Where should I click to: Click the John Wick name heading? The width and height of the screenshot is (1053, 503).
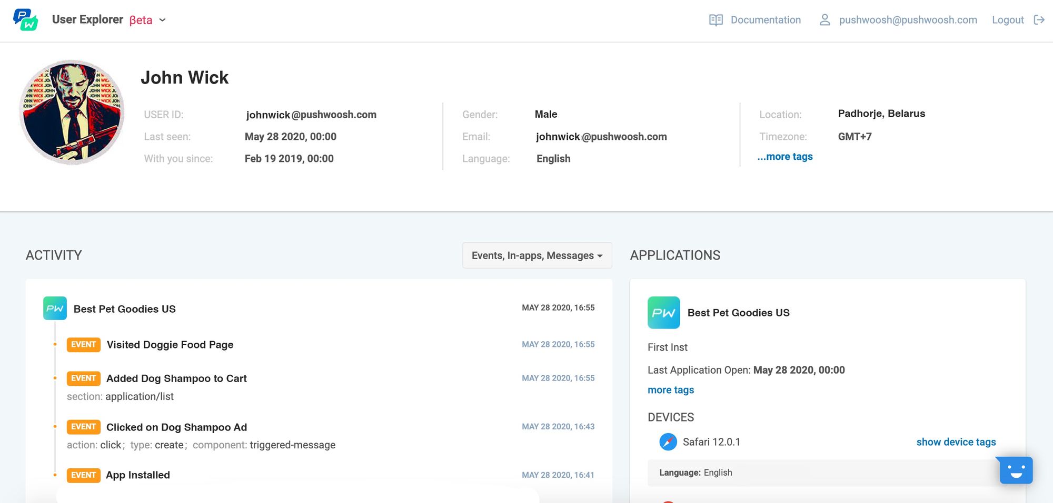(184, 77)
